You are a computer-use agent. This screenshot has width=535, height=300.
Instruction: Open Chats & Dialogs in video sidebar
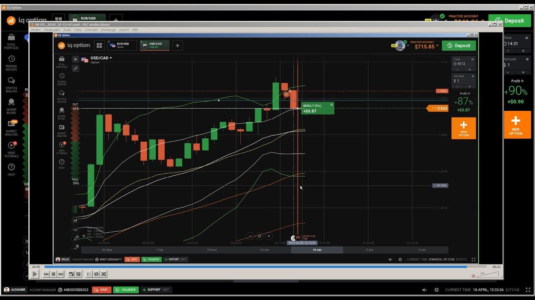[x=61, y=97]
